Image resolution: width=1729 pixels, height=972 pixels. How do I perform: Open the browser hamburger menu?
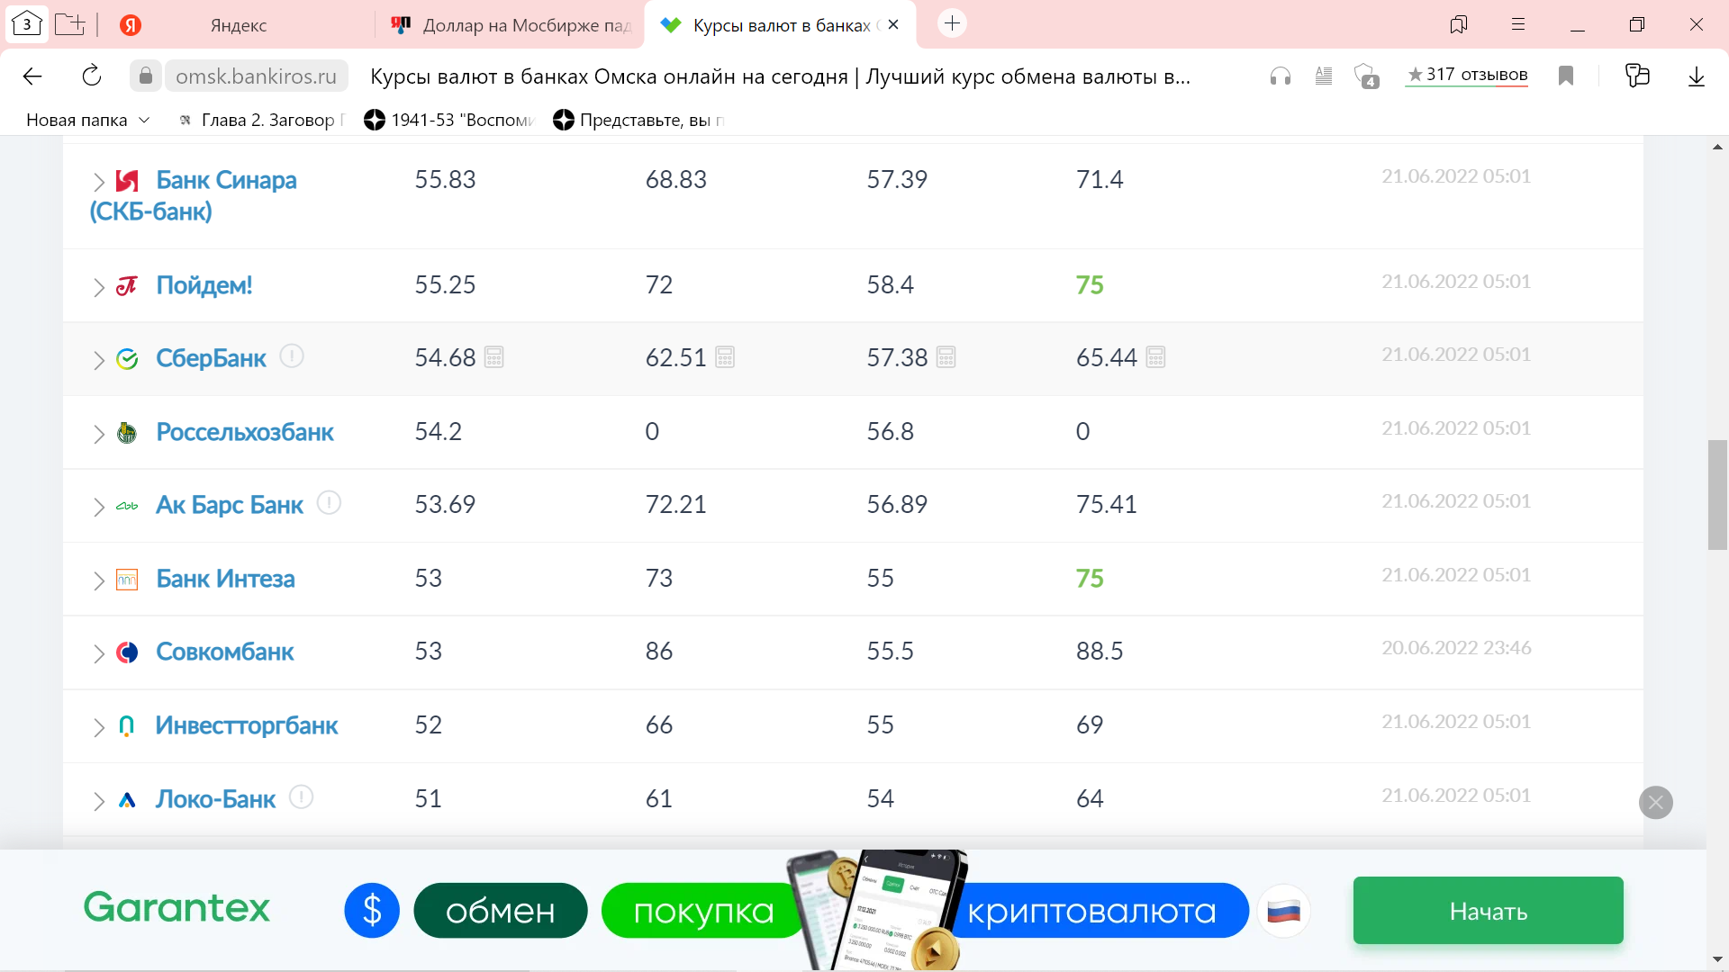(x=1518, y=24)
